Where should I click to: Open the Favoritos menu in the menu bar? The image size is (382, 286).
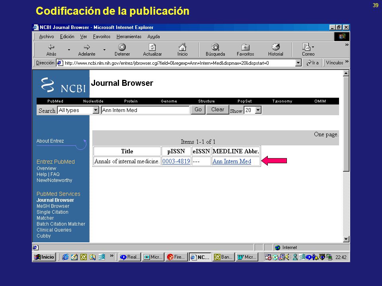[x=101, y=37]
